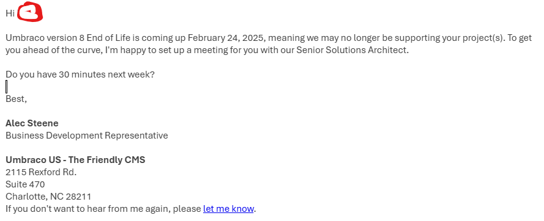Click the "Charlotte, NC 28211" line

48,197
